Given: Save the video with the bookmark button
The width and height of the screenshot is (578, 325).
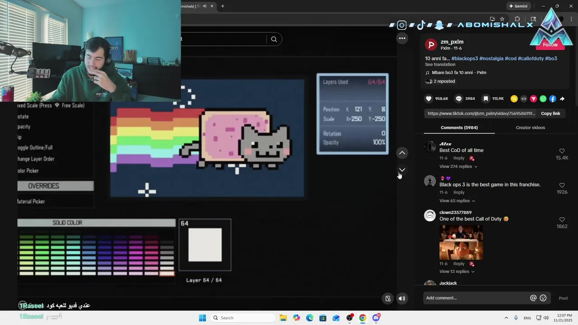Looking at the screenshot, I should (x=485, y=99).
